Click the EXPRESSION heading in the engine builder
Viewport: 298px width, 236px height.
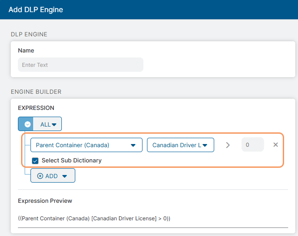[36, 108]
